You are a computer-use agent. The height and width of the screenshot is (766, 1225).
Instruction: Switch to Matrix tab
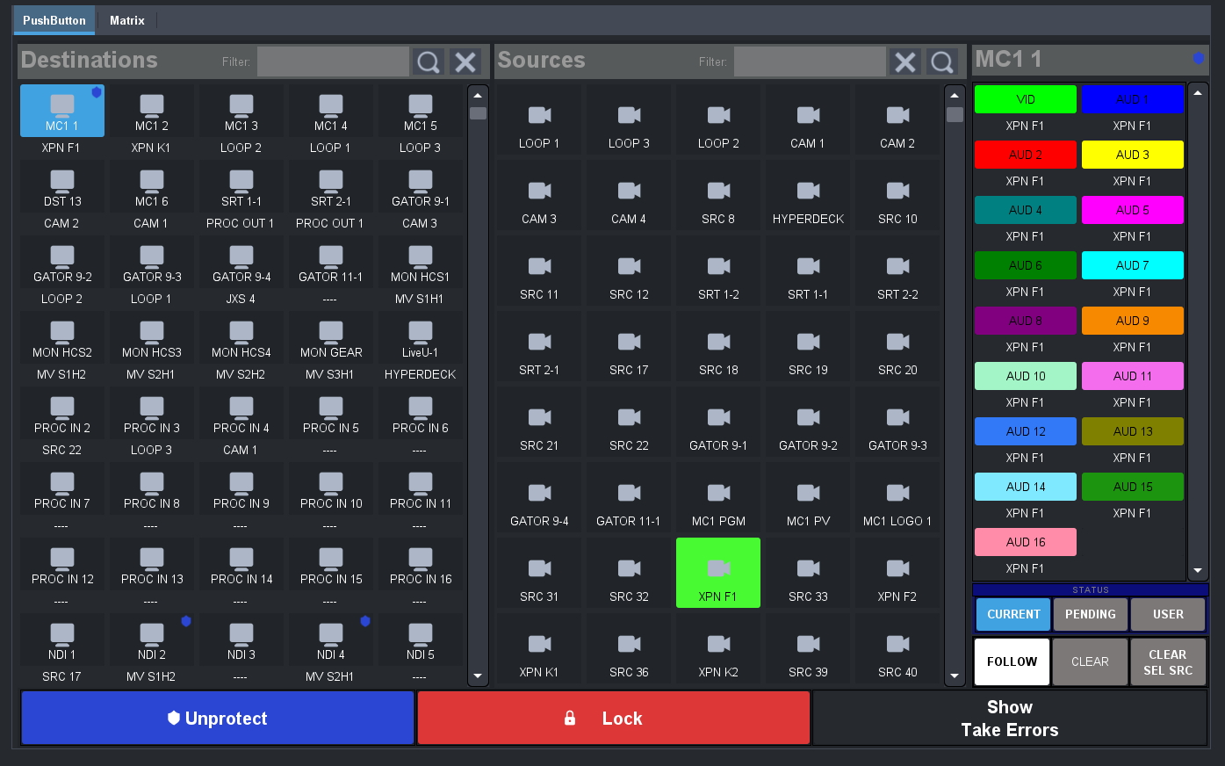pyautogui.click(x=127, y=20)
